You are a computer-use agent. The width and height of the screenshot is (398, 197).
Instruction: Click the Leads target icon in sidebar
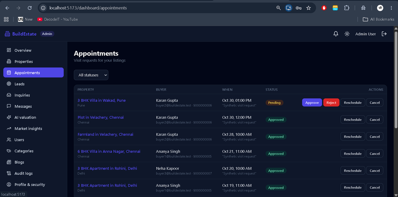9,84
